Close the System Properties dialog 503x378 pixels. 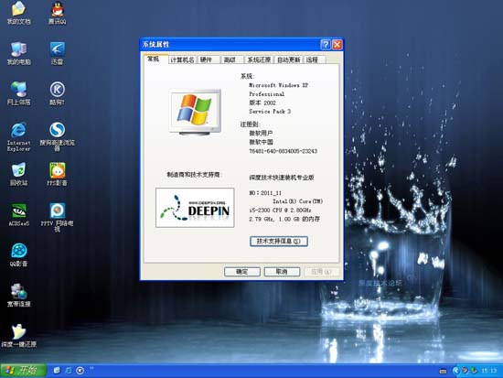tap(337, 44)
